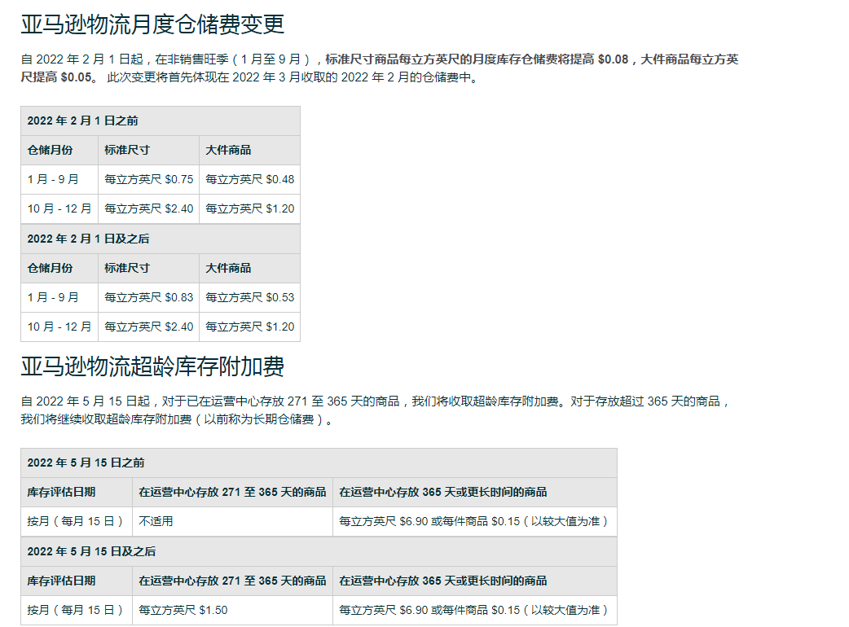The image size is (849, 627).
Task: Click the 不适用 cell
Action: [x=156, y=521]
